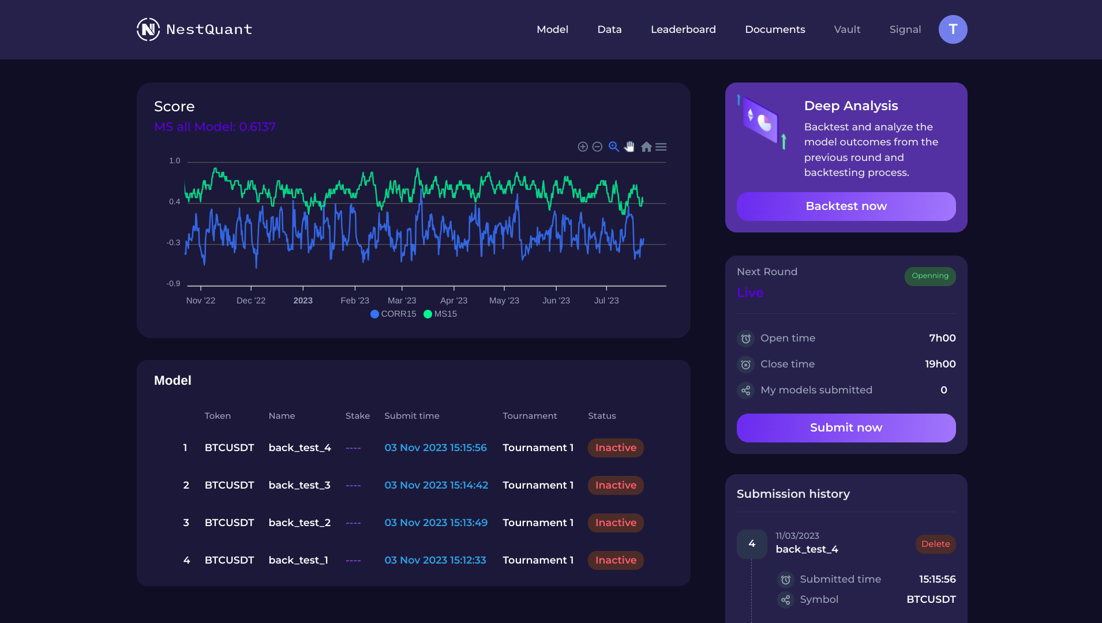Click the Deep Analysis illustration
1102x623 pixels.
pos(762,122)
